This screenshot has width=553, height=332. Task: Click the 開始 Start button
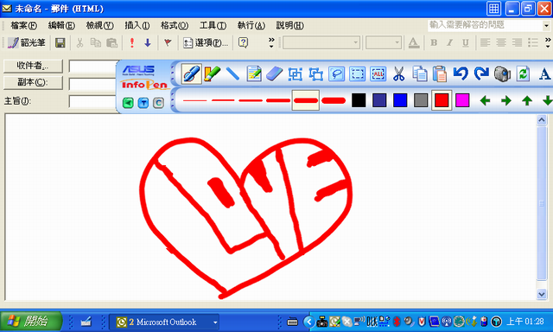(31, 322)
